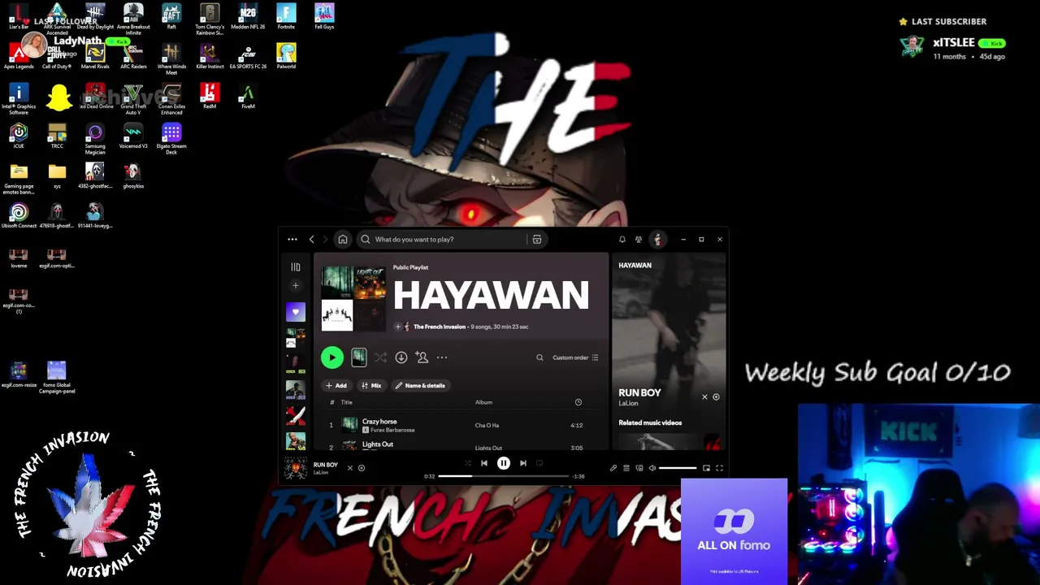The height and width of the screenshot is (585, 1040).
Task: Pause the current song
Action: [x=504, y=463]
